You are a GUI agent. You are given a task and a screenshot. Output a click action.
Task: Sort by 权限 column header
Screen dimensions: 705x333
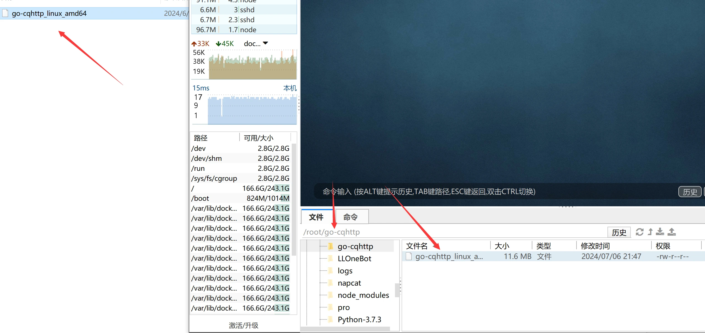pyautogui.click(x=676, y=246)
